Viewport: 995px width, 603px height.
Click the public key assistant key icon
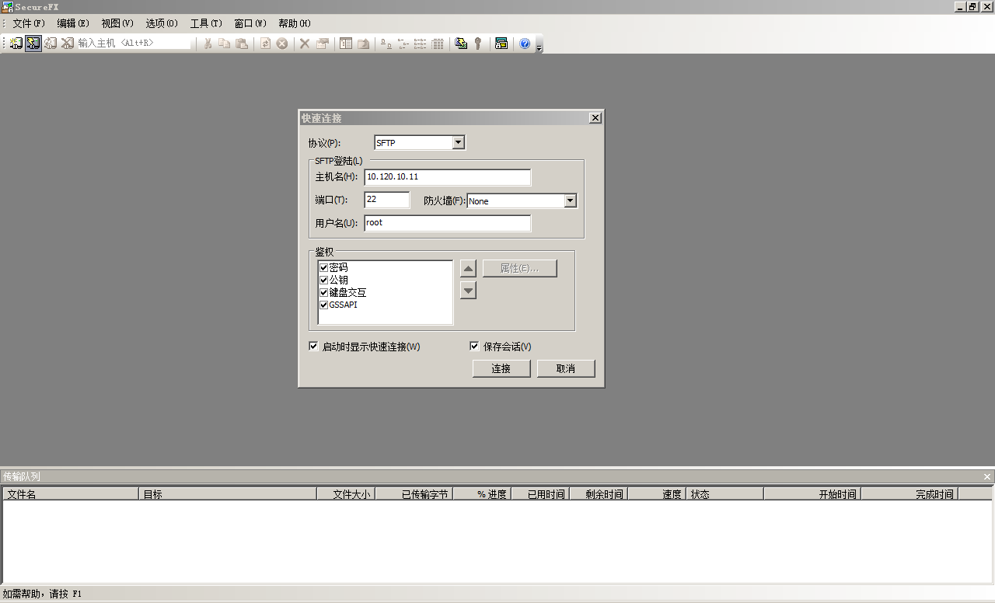click(x=478, y=44)
